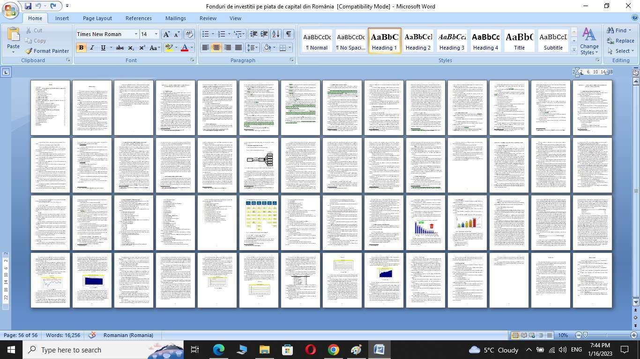
Task: Switch to the Insert tab
Action: [x=62, y=18]
